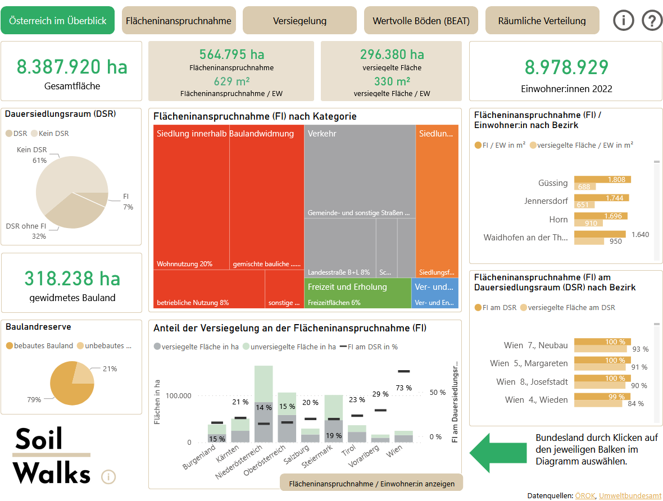Image resolution: width=663 pixels, height=501 pixels.
Task: Click the 'versiegelte Fläche in ha' legend dot
Action: 157,347
